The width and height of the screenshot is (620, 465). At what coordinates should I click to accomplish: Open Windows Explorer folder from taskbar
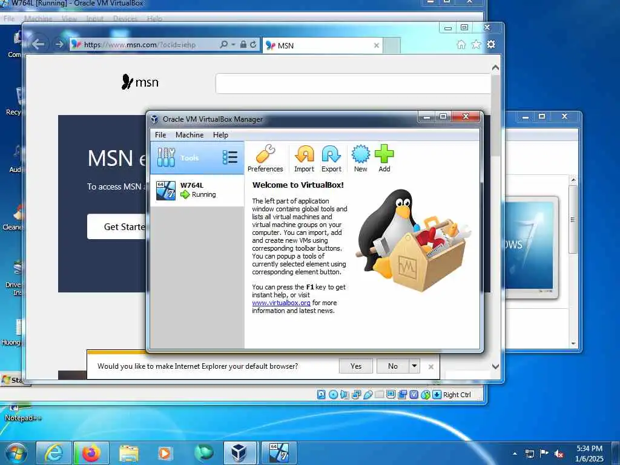[129, 453]
